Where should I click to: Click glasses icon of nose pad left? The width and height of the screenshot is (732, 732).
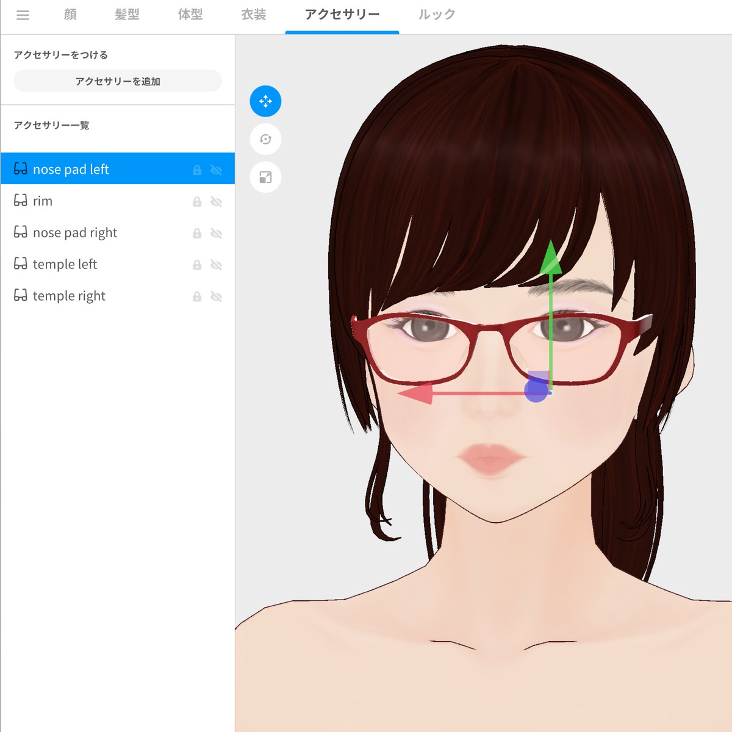21,169
